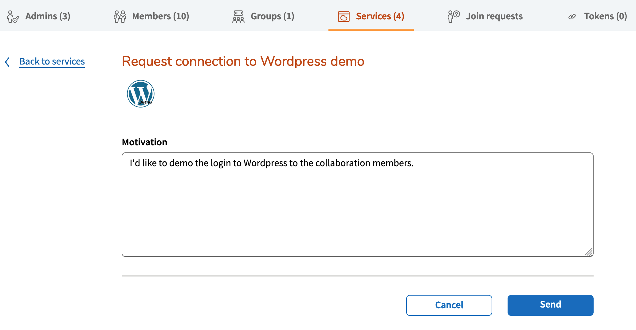Image resolution: width=636 pixels, height=330 pixels.
Task: Click the back chevron arrow icon
Action: (7, 62)
